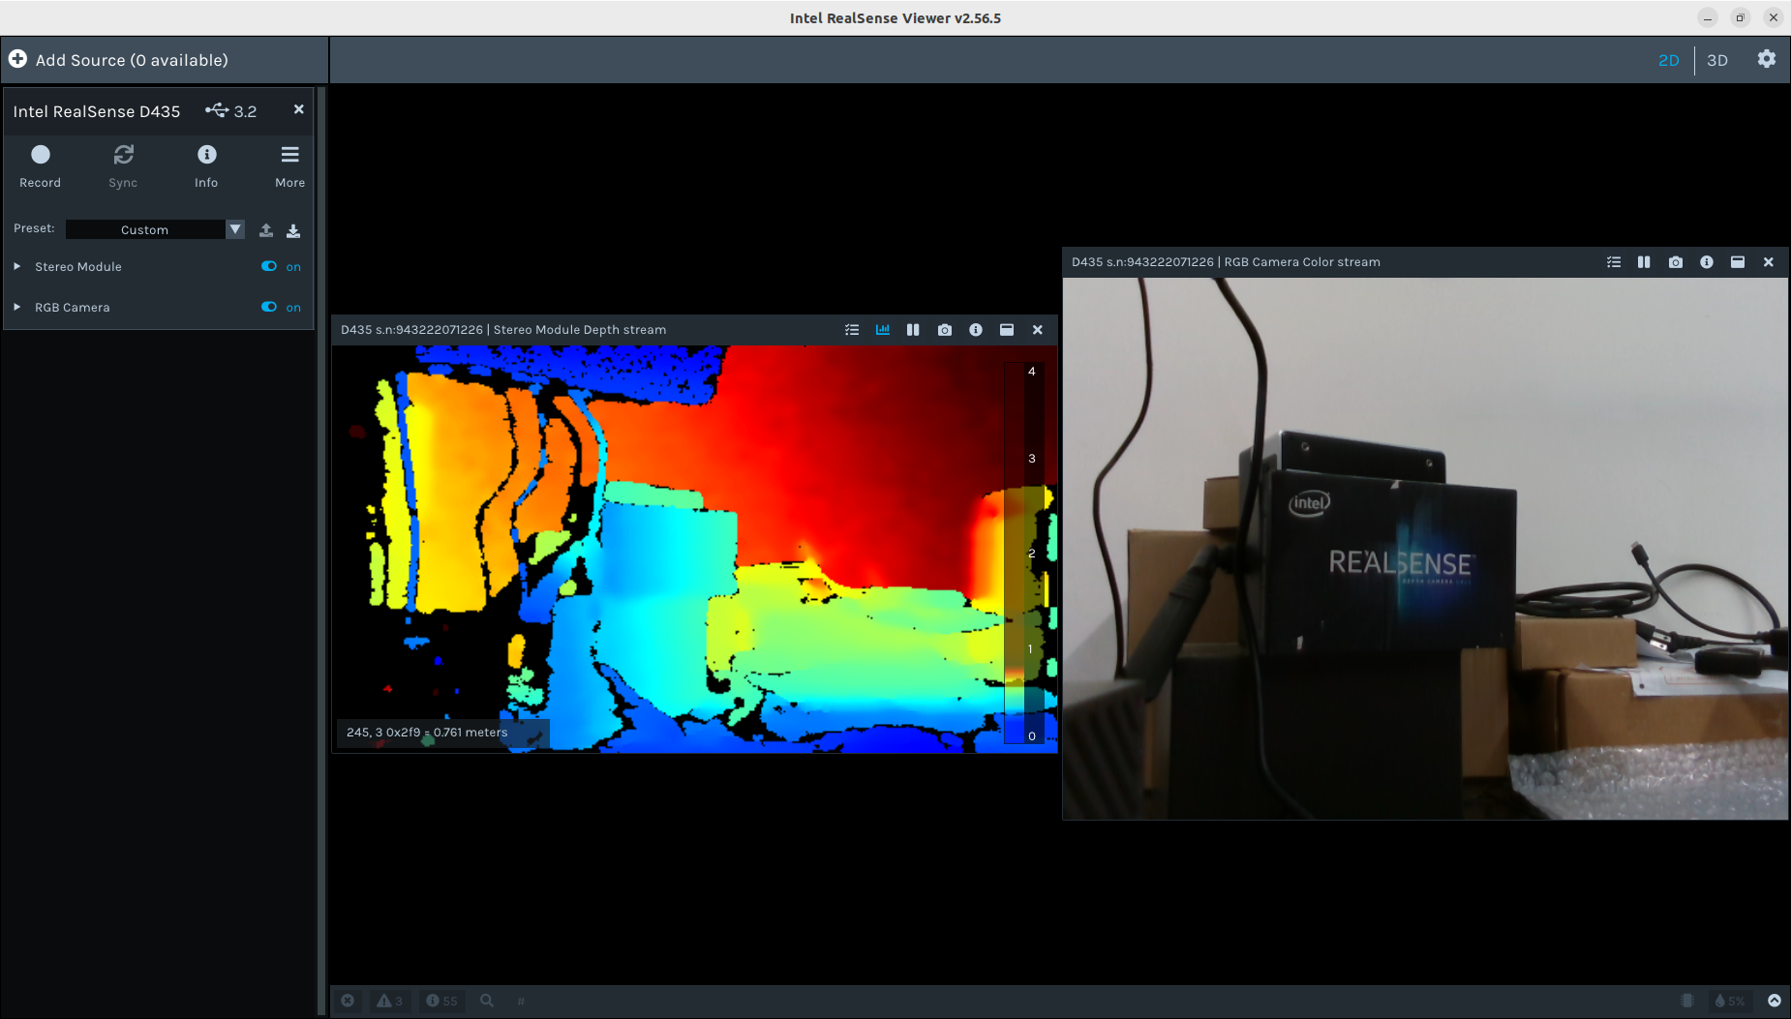The width and height of the screenshot is (1791, 1019).
Task: Take a snapshot of the Color stream
Action: 1676,262
